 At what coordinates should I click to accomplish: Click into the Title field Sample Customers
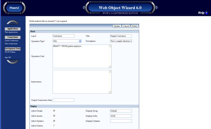[x=121, y=36]
